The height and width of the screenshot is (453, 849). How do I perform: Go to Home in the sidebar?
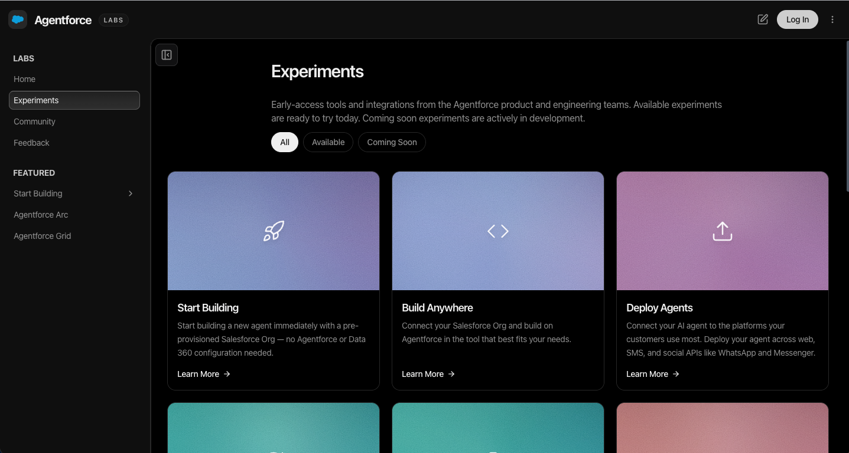pyautogui.click(x=74, y=79)
